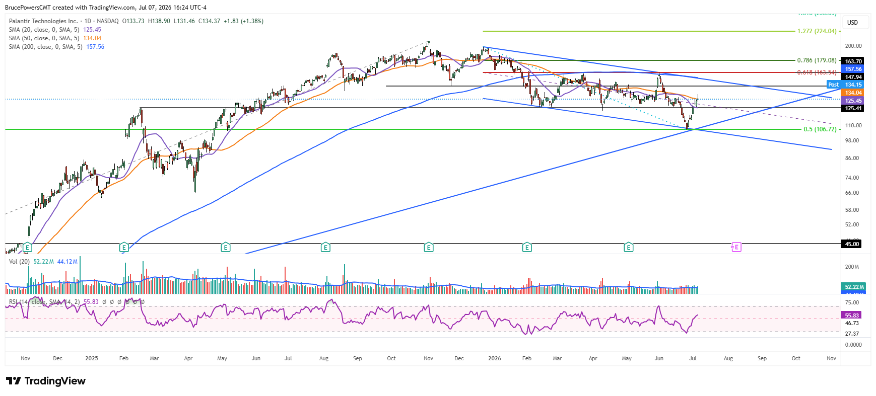
Task: Click the 1.272 (224.04) Fibonacci label
Action: 817,31
